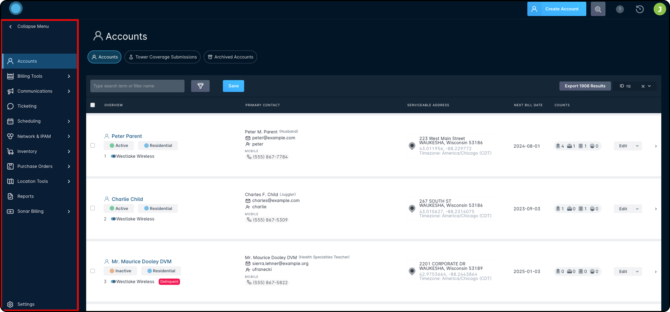Click the Create Account button
This screenshot has width=670, height=312.
click(557, 9)
